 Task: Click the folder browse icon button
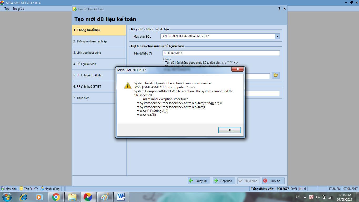coord(276,75)
